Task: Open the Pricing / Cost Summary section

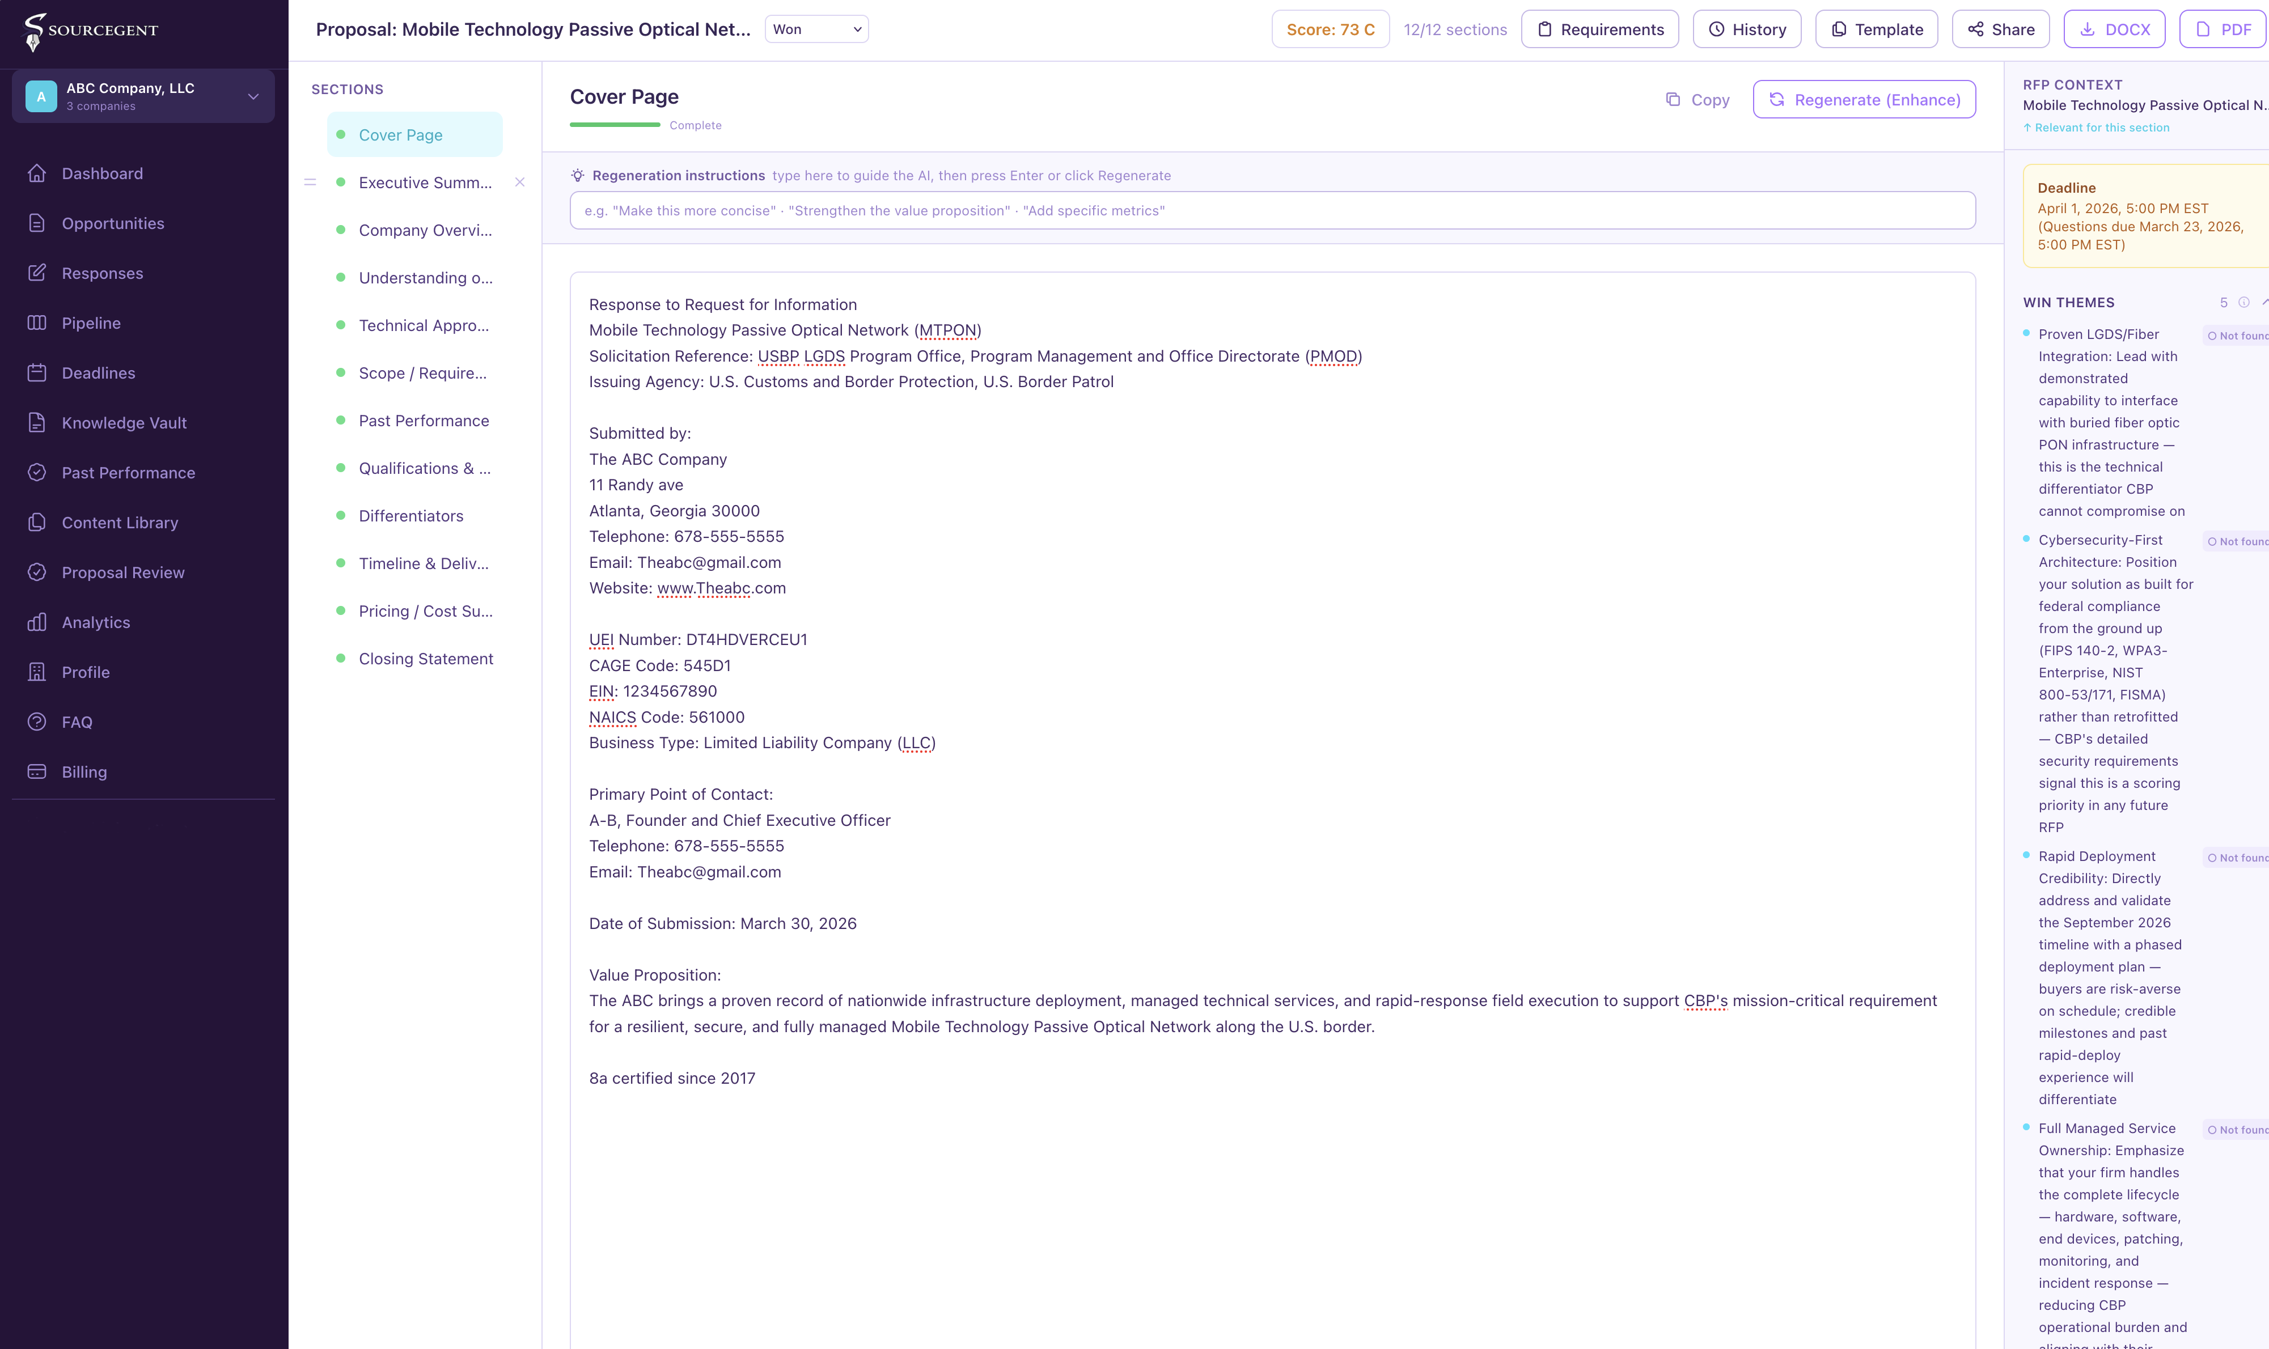Action: coord(414,611)
